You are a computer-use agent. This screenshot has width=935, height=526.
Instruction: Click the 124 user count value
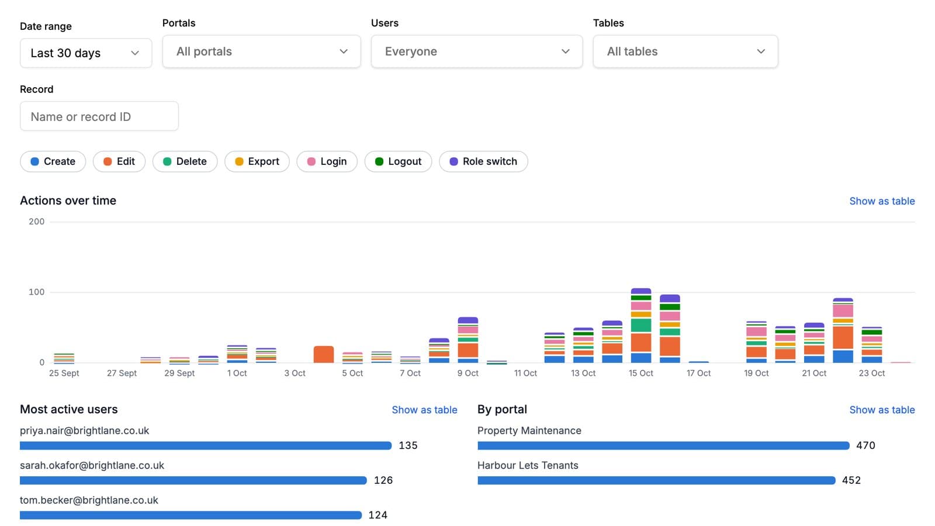[378, 515]
